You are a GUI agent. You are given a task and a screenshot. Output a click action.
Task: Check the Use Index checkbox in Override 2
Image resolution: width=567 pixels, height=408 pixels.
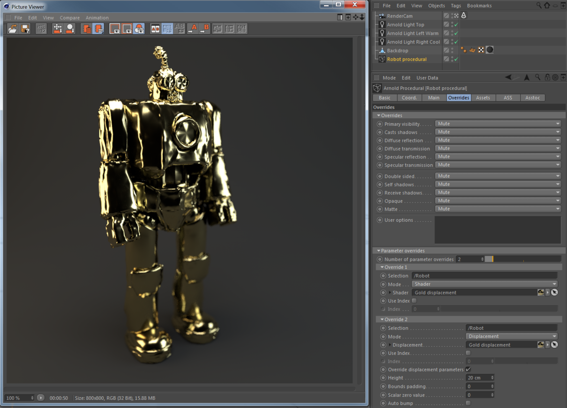[468, 353]
